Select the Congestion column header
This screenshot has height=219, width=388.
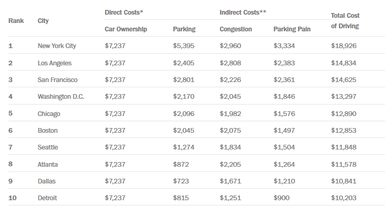point(236,29)
